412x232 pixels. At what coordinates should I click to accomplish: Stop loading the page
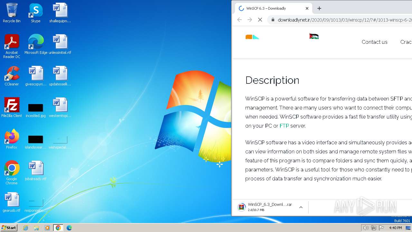(260, 20)
